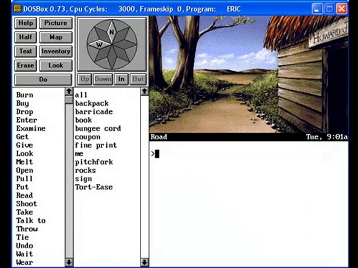The image size is (358, 268).
Task: Select 'me' in the noun list
Action: tap(79, 153)
